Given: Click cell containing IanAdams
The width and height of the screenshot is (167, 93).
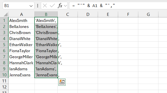Looking at the screenshot, I should click(x=21, y=69).
